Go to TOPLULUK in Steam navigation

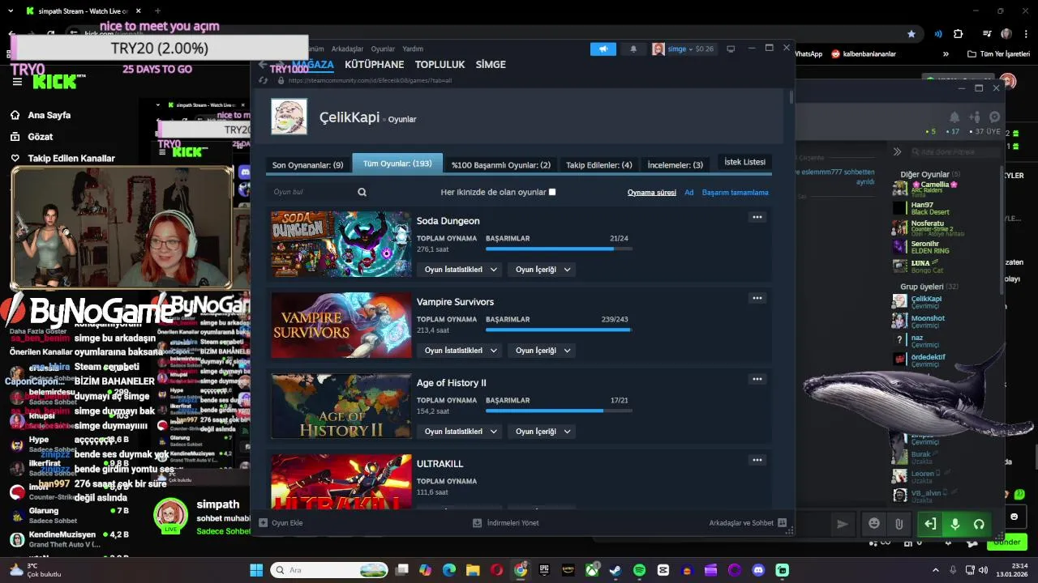(440, 64)
